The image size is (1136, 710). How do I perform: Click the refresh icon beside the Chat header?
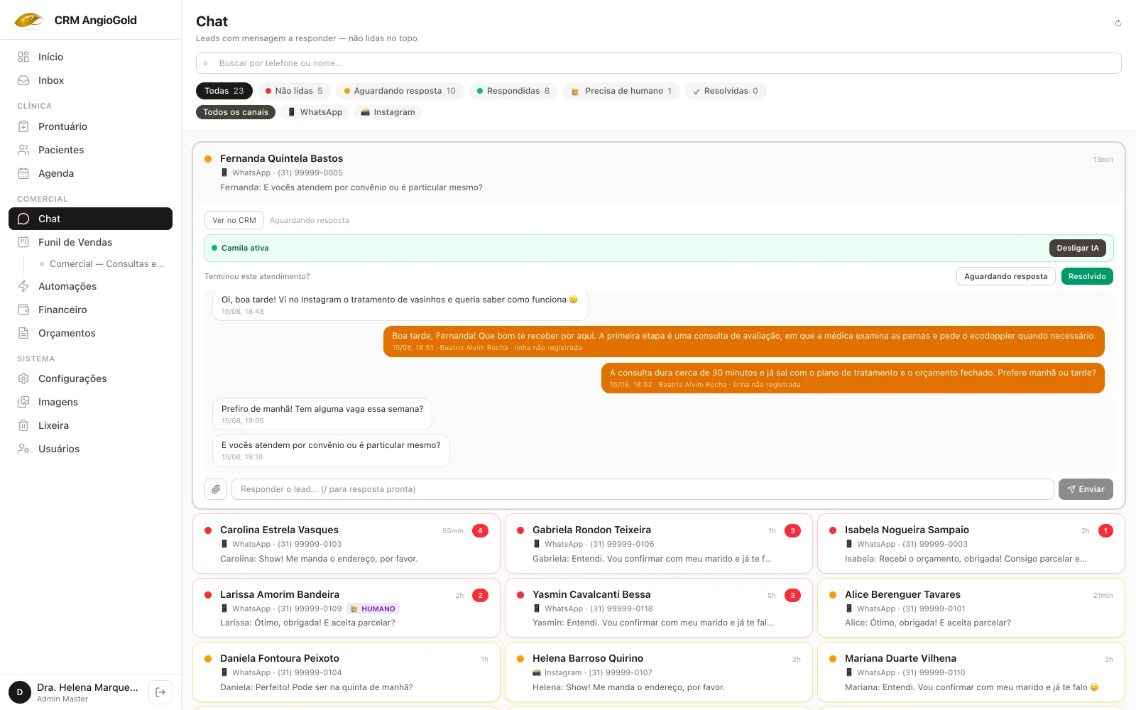[x=1118, y=23]
